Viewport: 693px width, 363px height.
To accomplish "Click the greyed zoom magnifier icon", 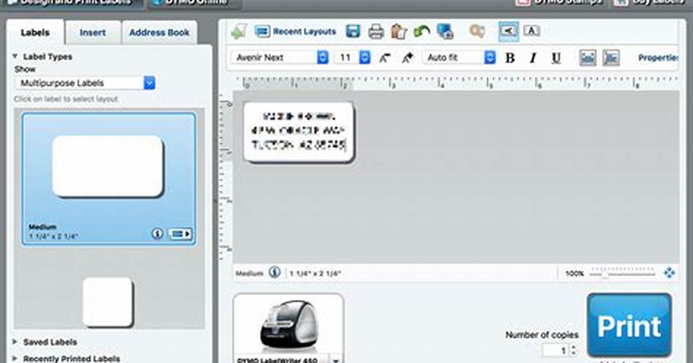I will [477, 31].
